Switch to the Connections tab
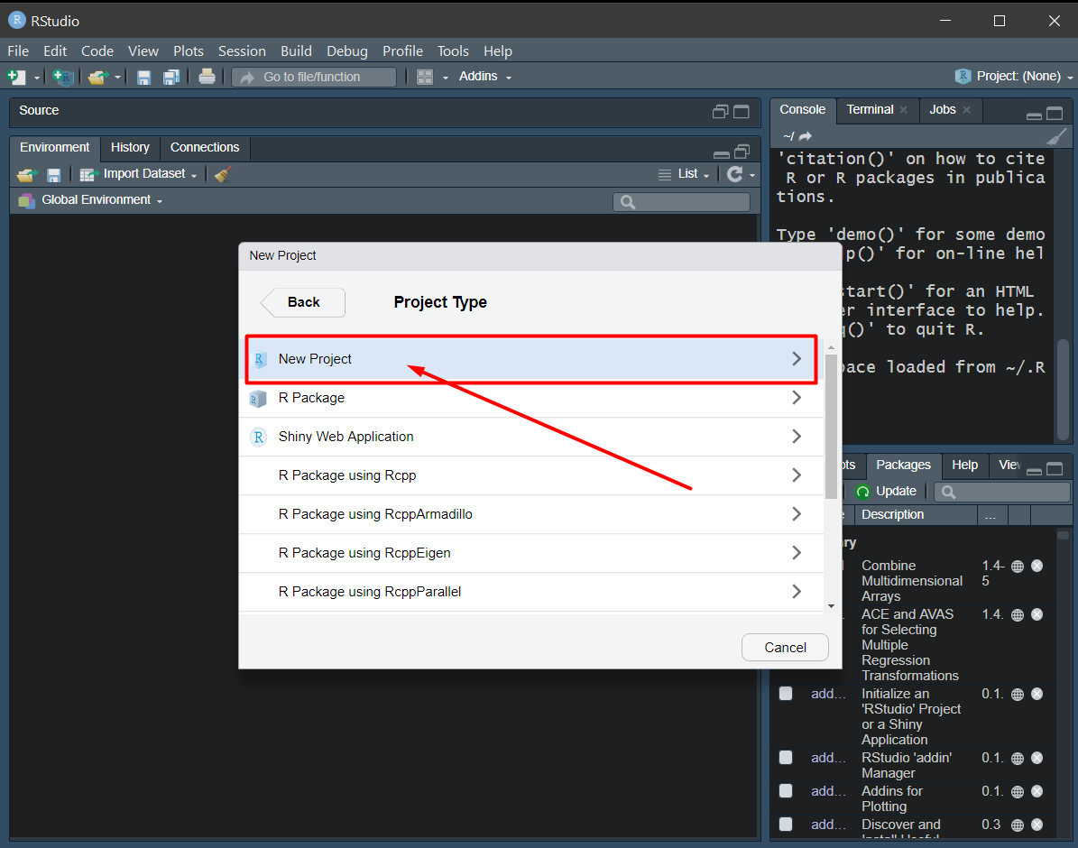1078x848 pixels. tap(205, 147)
